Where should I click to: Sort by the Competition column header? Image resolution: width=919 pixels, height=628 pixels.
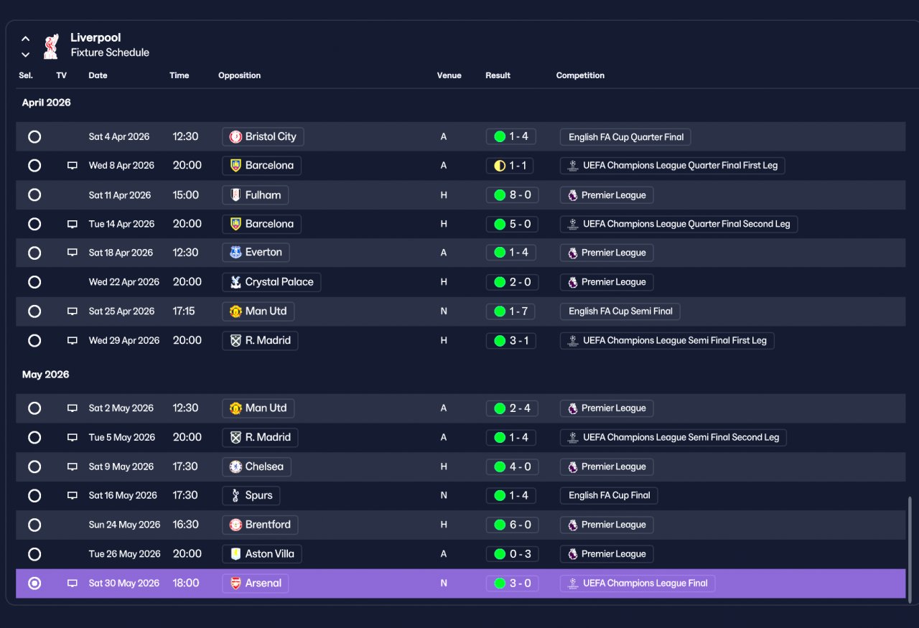[x=580, y=75]
